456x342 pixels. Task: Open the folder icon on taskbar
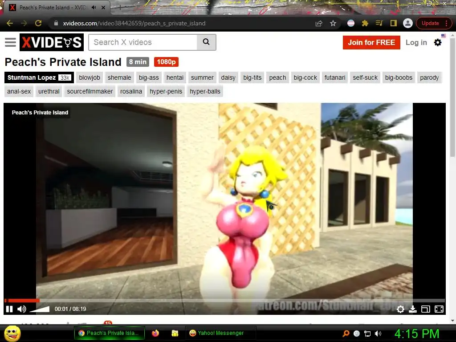pyautogui.click(x=175, y=333)
